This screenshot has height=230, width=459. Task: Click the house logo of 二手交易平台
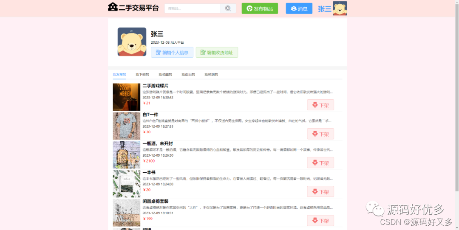113,7
